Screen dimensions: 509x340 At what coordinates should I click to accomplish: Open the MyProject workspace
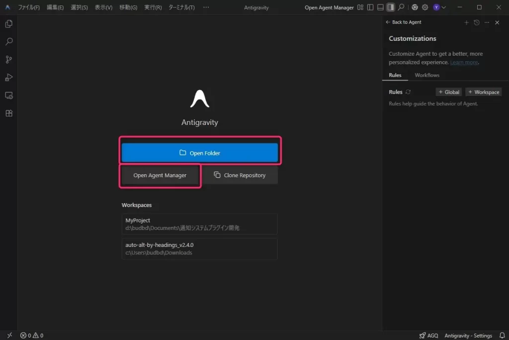200,224
